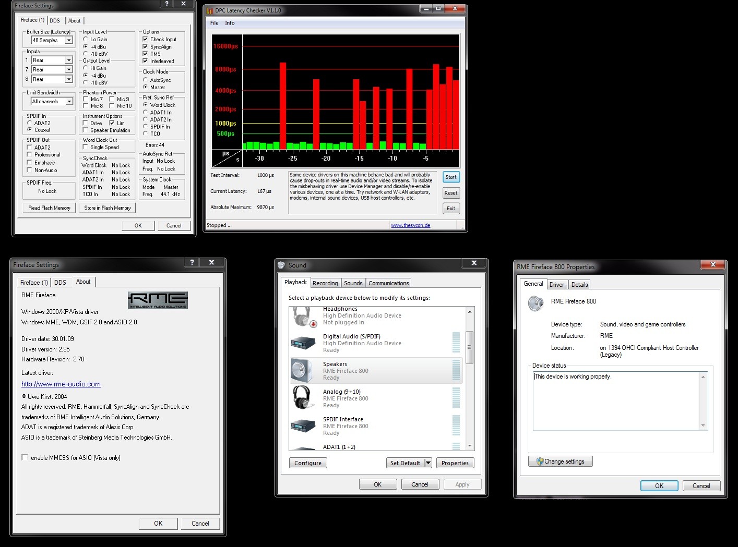The image size is (738, 547).
Task: Click the DPC Latency Checker title bar icon
Action: coord(210,10)
